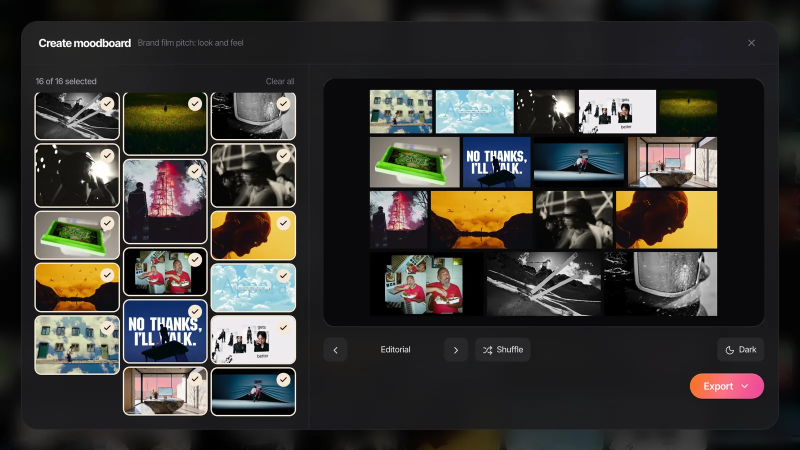Uncheck the green tray product thumbnail
800x450 pixels.
[107, 223]
